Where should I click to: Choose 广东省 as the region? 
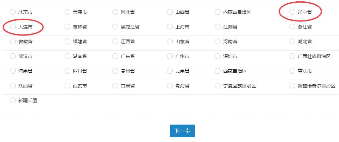pos(115,56)
